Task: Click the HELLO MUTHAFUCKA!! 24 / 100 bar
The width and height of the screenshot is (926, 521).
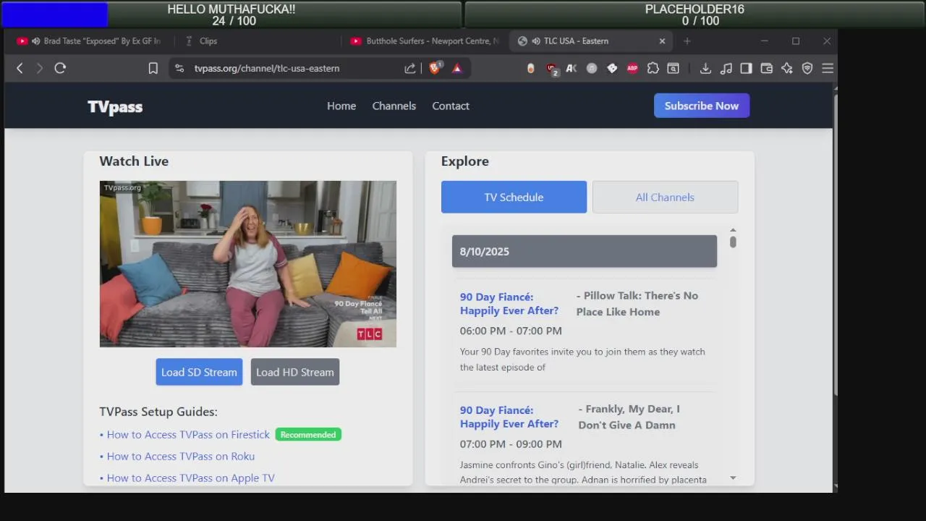Action: tap(231, 14)
